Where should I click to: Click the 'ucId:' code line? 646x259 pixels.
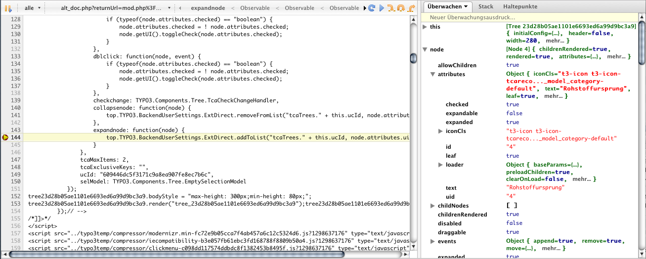click(x=146, y=174)
